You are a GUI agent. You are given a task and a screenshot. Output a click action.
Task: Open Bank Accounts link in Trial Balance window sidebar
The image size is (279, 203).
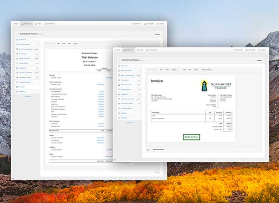point(24,44)
